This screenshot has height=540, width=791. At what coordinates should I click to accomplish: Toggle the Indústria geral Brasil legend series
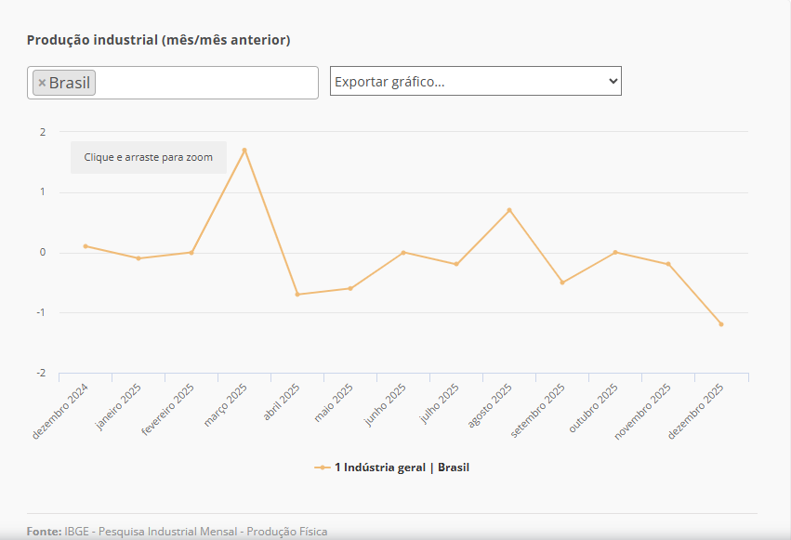(401, 468)
